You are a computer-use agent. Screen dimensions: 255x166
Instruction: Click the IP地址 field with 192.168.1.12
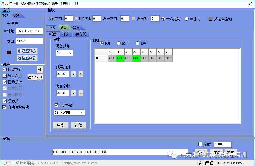[x=30, y=31]
